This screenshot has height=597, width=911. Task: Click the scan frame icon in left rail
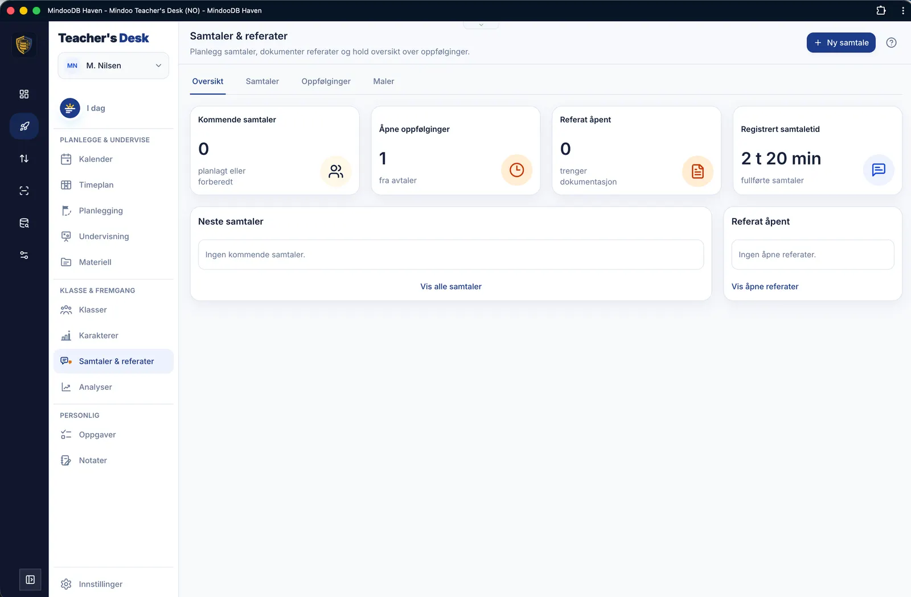pos(24,191)
